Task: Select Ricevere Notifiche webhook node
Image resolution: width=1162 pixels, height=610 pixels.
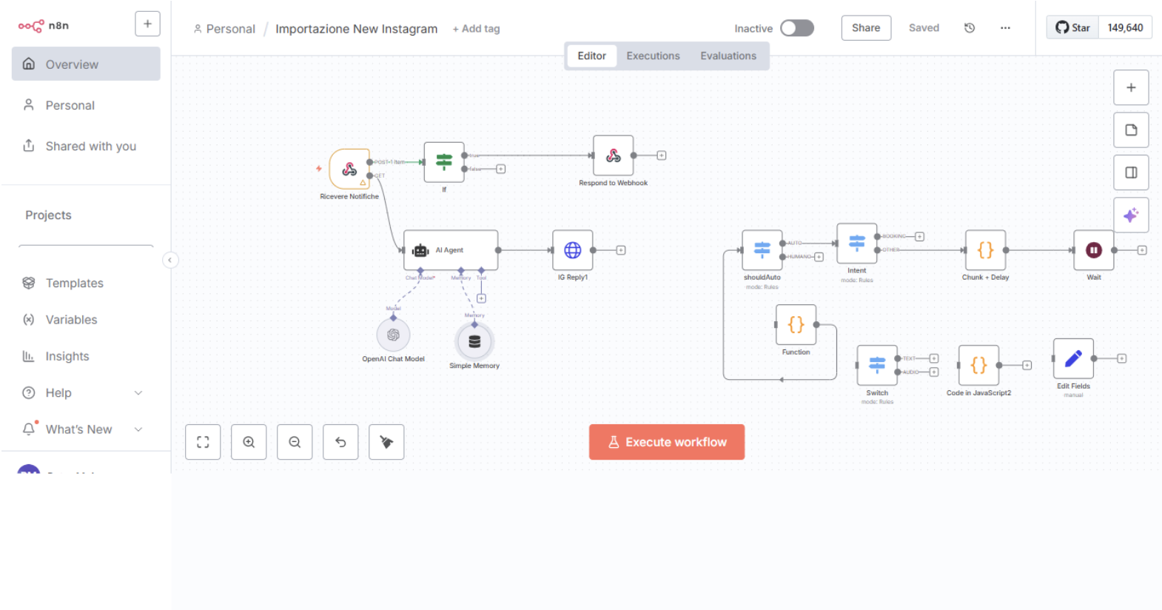Action: point(349,169)
